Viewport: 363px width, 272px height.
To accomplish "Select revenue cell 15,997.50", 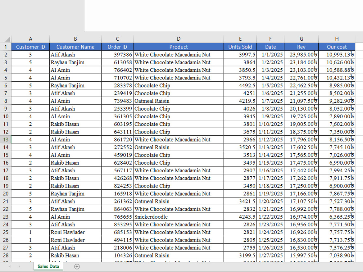I will tap(301, 256).
